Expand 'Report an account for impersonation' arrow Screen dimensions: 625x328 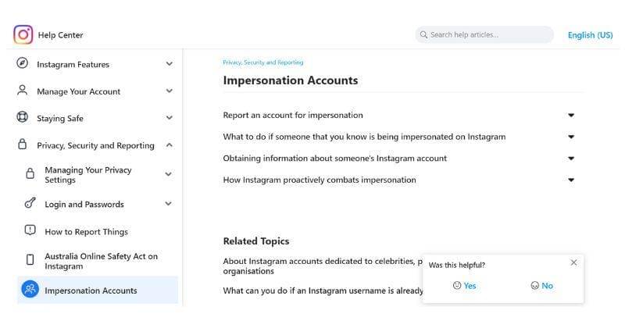click(571, 116)
